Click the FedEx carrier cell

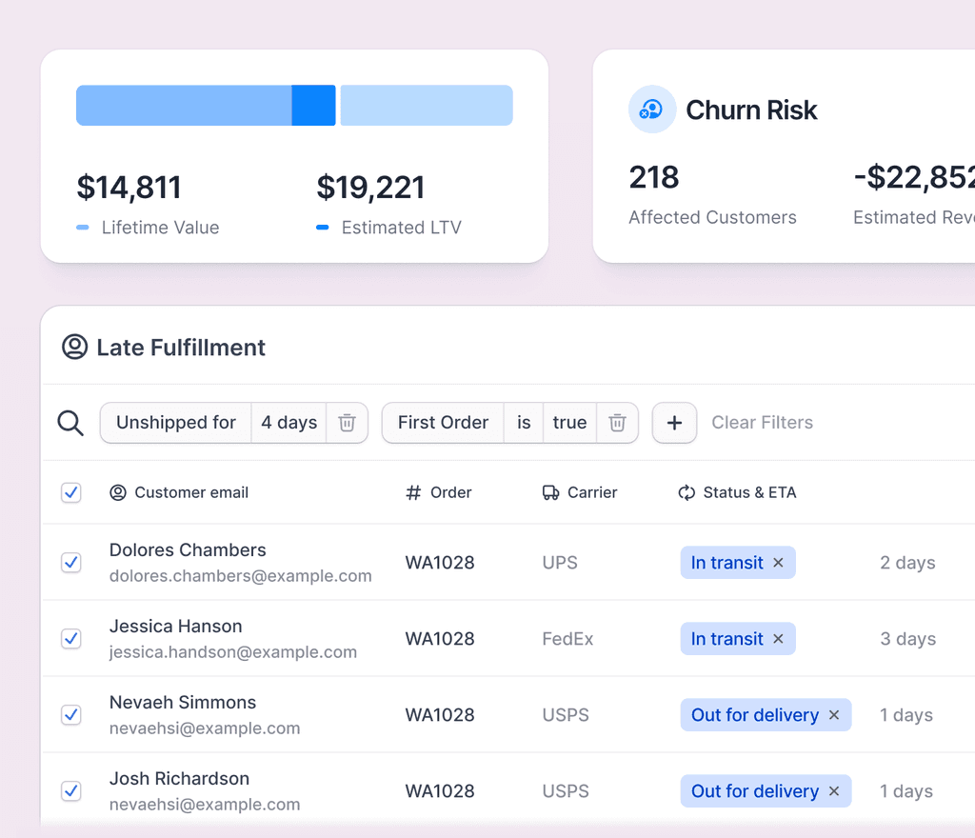[x=567, y=638]
